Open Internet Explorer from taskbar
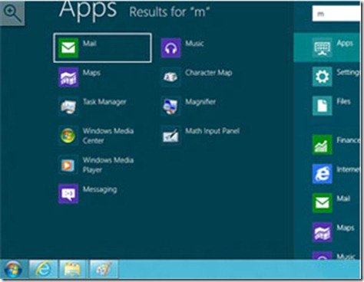364x282 pixels. click(x=44, y=269)
